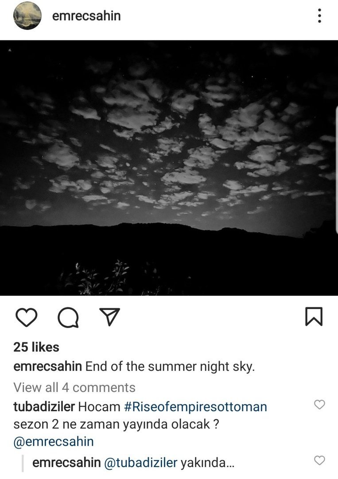Tap the scrollbar handle at the photo's right edge
Image resolution: width=338 pixels, height=479 pixels.
tap(337, 170)
